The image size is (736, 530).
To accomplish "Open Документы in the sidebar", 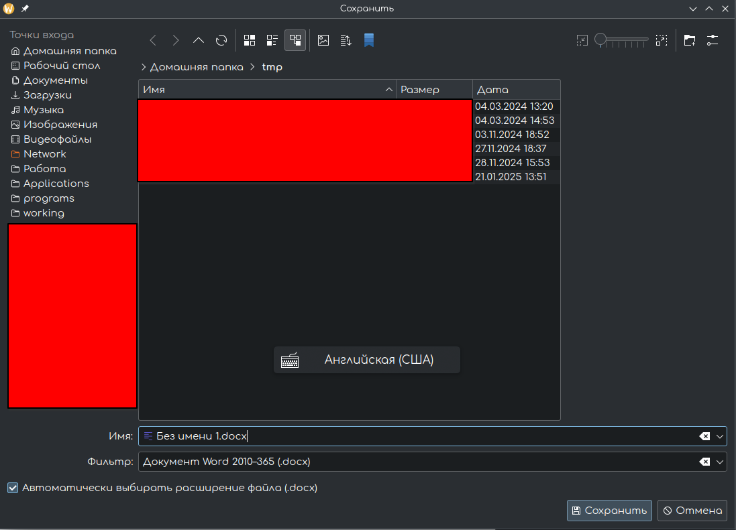I will tap(49, 80).
